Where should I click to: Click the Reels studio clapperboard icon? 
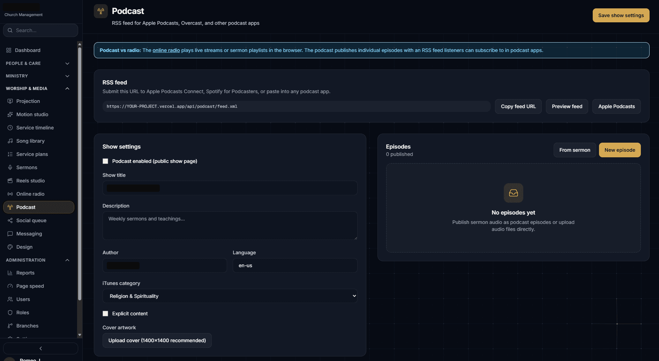[x=10, y=181]
